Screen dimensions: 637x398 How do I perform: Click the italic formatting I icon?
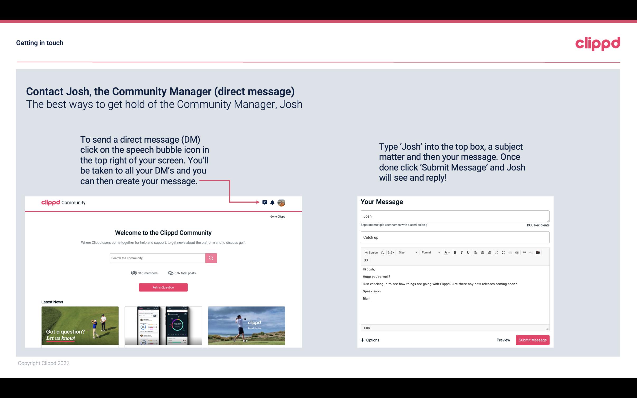(x=462, y=253)
